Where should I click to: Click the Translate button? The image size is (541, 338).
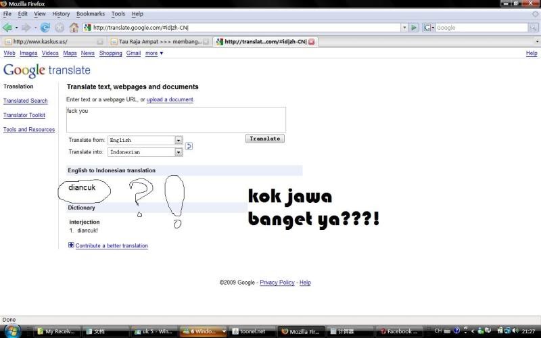(x=265, y=139)
